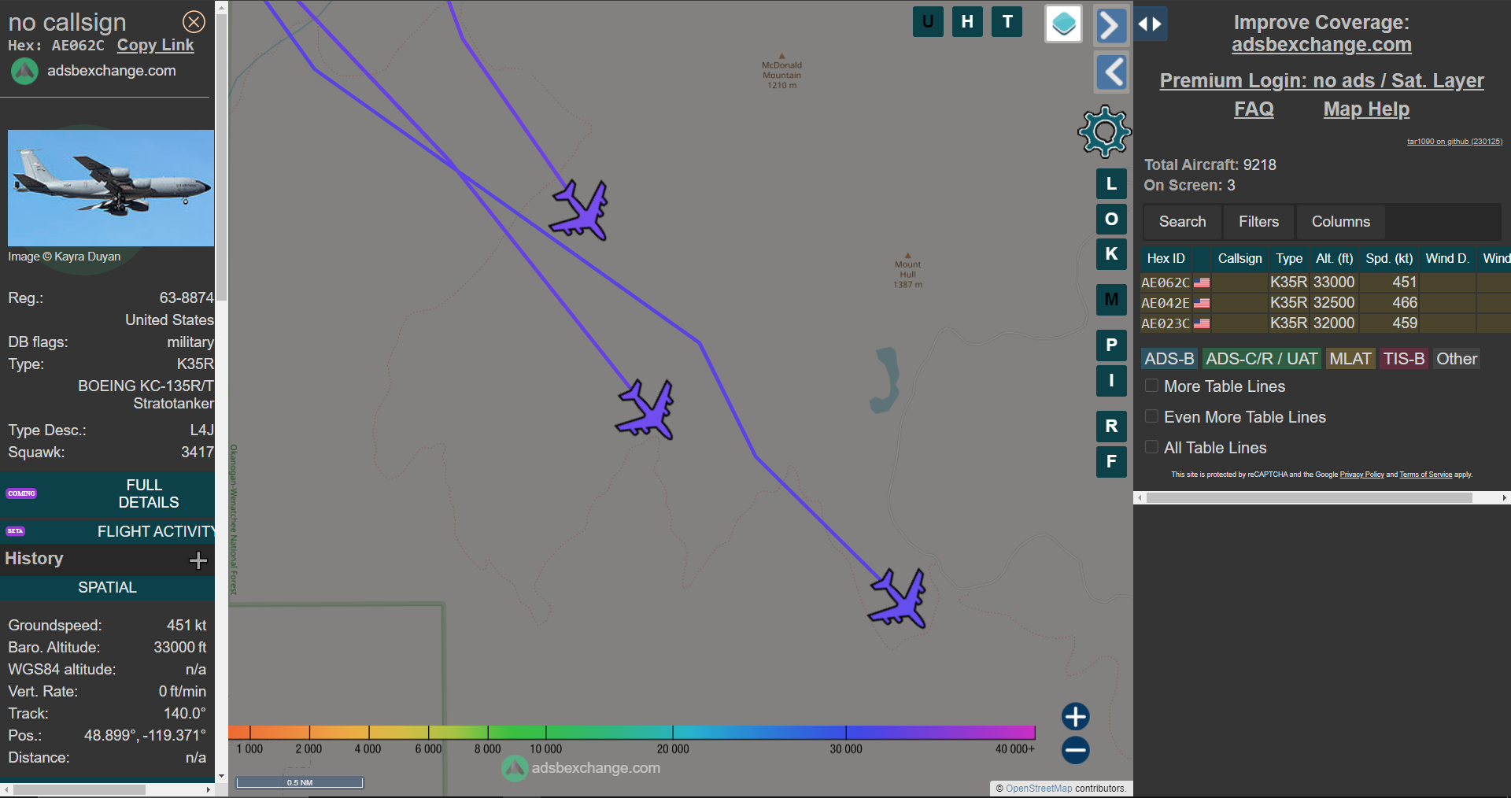The image size is (1511, 798).
Task: Open the map layer selector icon
Action: click(1063, 24)
